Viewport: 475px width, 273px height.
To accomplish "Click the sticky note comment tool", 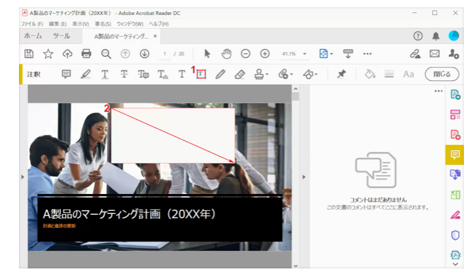I will (66, 74).
